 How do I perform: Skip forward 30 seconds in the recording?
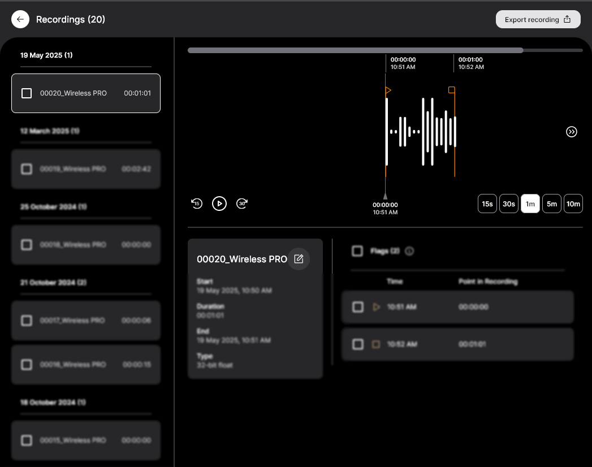click(242, 204)
